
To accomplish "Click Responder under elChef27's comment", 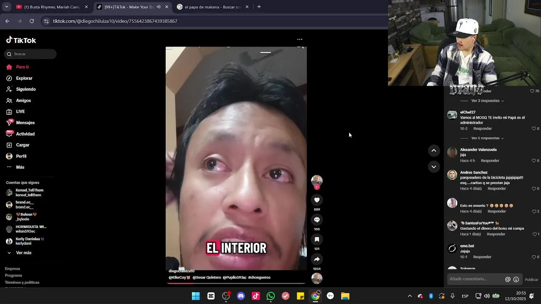I will click(x=483, y=129).
